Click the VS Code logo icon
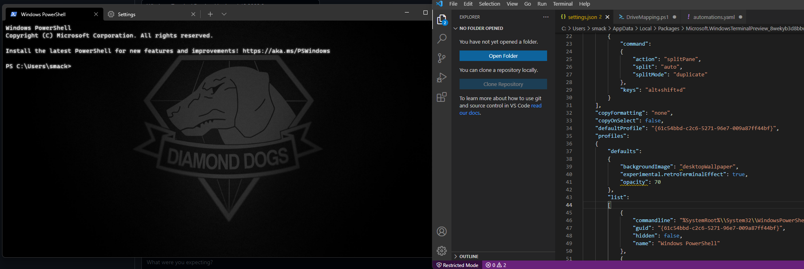 [439, 4]
